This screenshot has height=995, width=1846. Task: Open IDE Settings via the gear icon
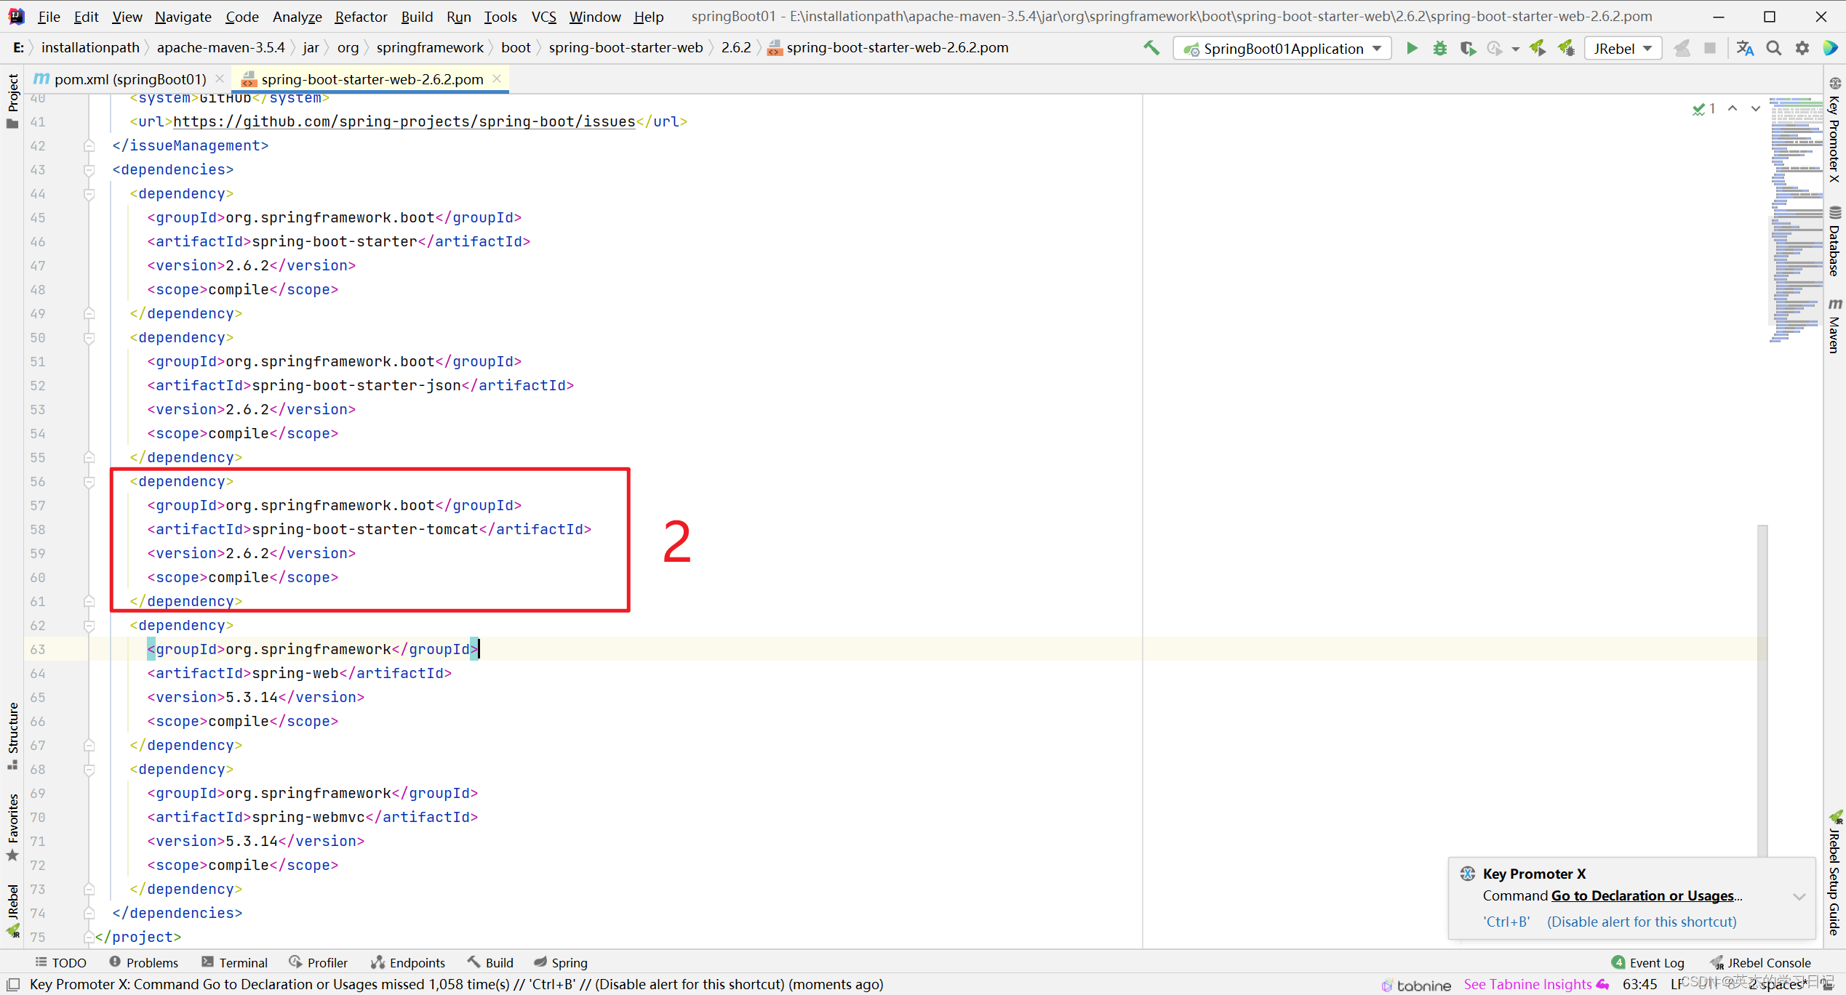click(x=1802, y=48)
